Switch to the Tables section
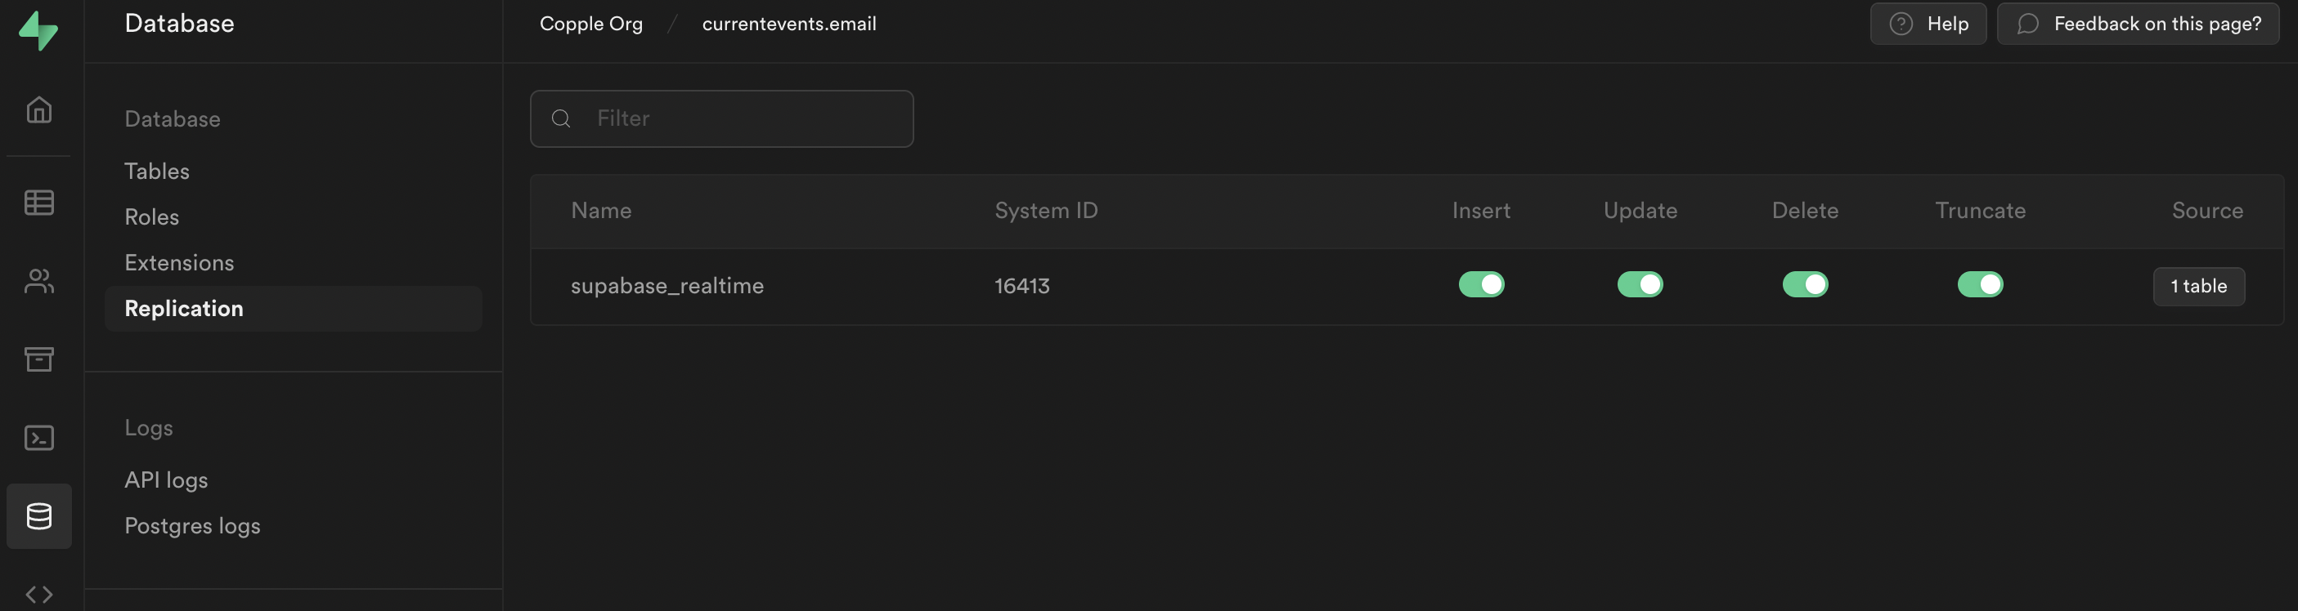 tap(157, 170)
